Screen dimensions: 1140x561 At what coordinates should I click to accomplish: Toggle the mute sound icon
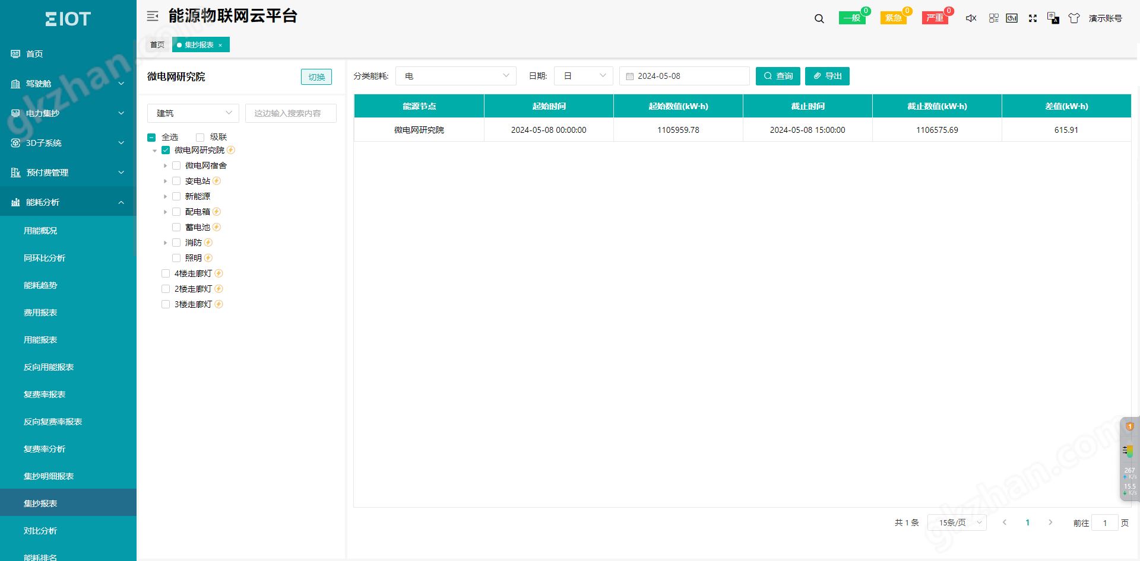(971, 18)
